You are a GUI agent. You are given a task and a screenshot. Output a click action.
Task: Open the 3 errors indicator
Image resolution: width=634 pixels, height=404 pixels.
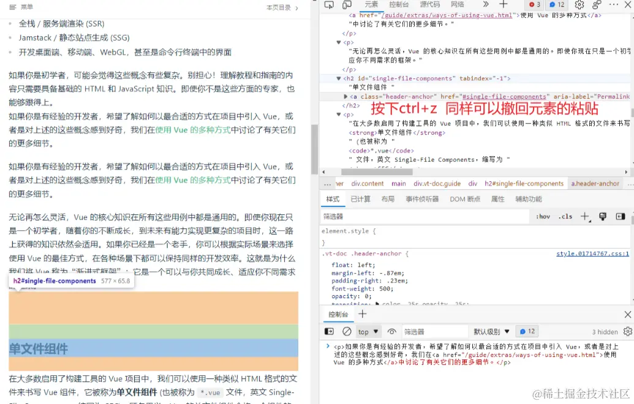point(535,4)
